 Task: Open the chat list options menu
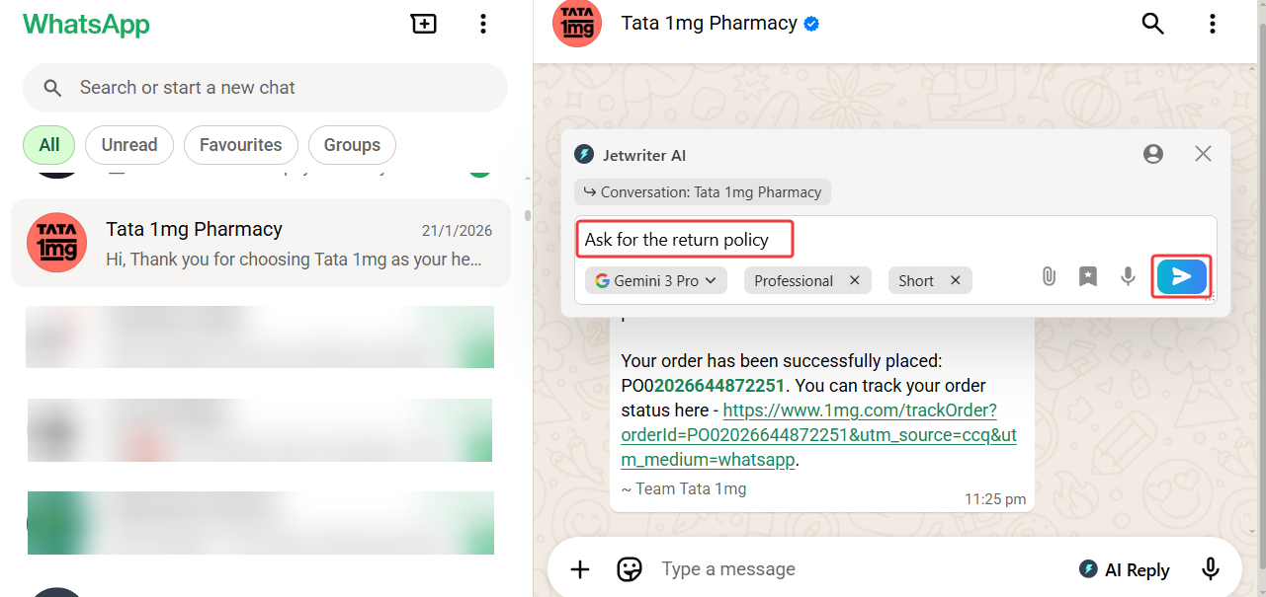(482, 24)
